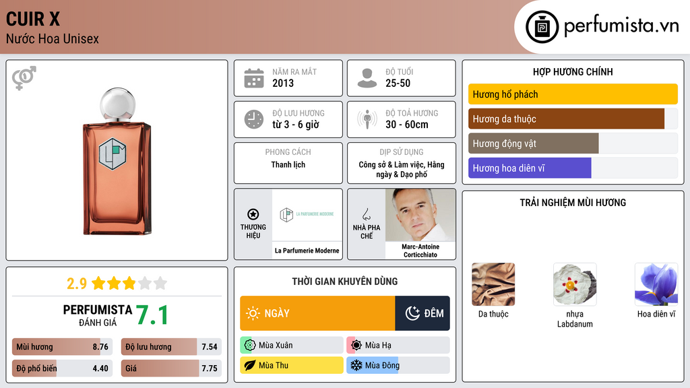The image size is (690, 388).
Task: Click the TRẢI NGHIỆM MÙI HƯƠNG heading
Action: pos(573,203)
